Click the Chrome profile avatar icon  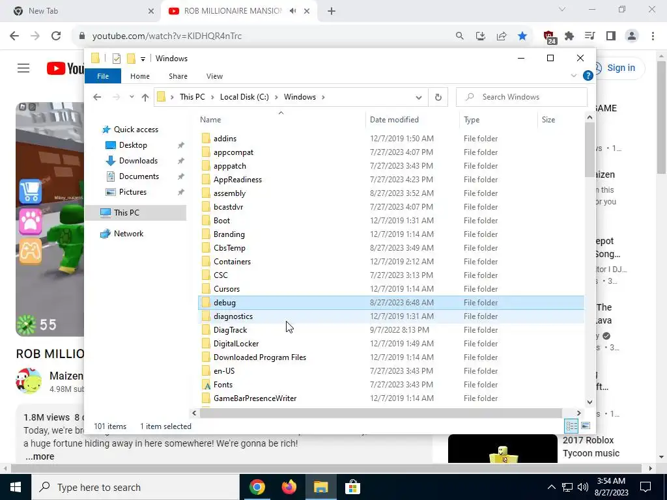[632, 36]
